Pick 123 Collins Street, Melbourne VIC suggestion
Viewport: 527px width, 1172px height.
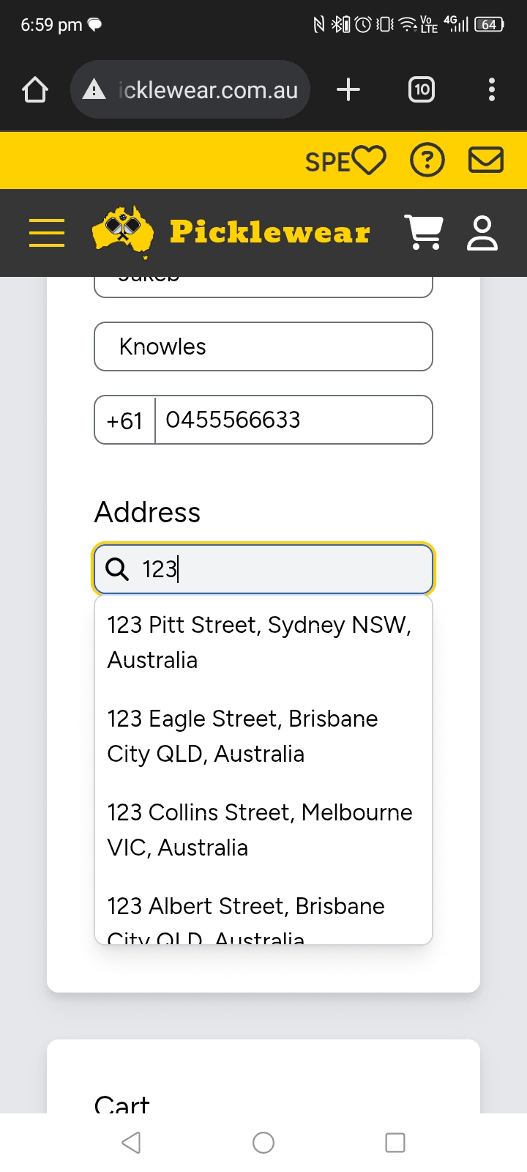tap(260, 829)
